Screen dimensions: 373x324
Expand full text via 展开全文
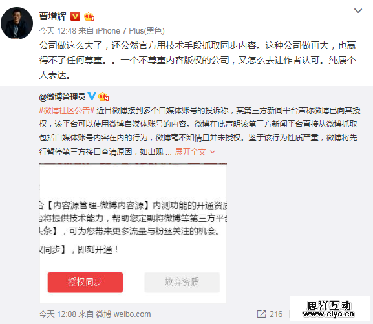[190, 151]
